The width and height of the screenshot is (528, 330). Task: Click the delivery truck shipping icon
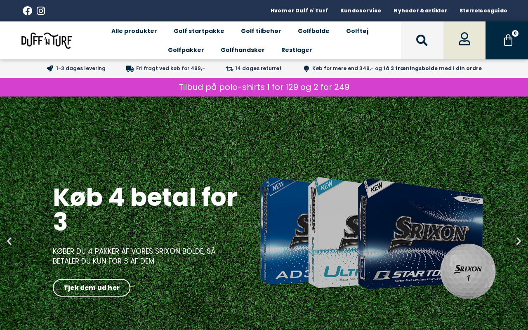130,68
